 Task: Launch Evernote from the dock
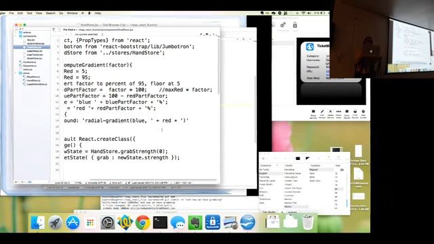tap(195, 223)
